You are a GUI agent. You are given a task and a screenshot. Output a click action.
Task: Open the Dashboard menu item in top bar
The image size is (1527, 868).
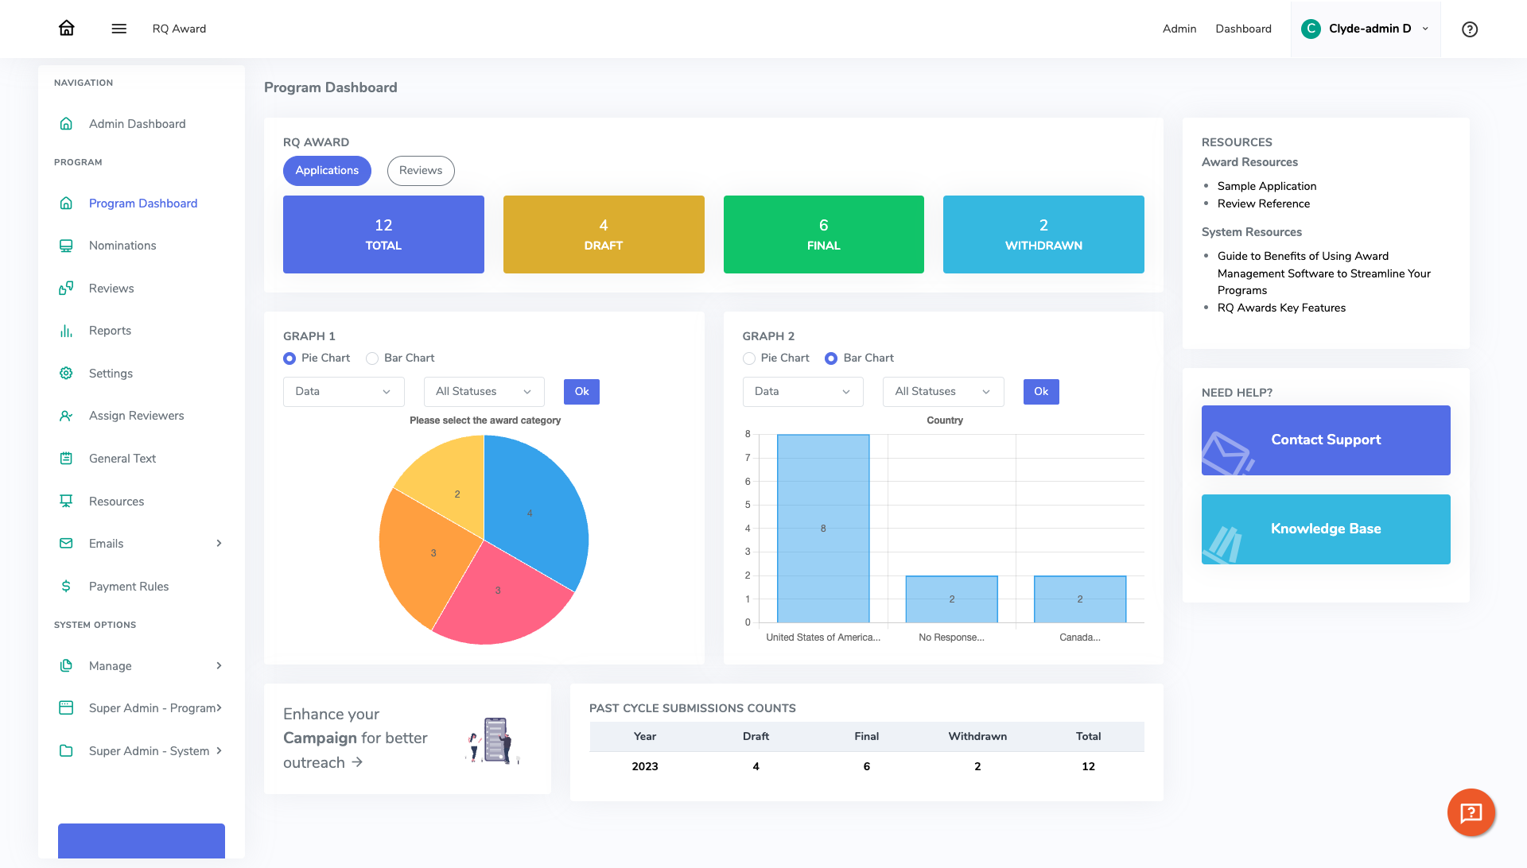1243,29
